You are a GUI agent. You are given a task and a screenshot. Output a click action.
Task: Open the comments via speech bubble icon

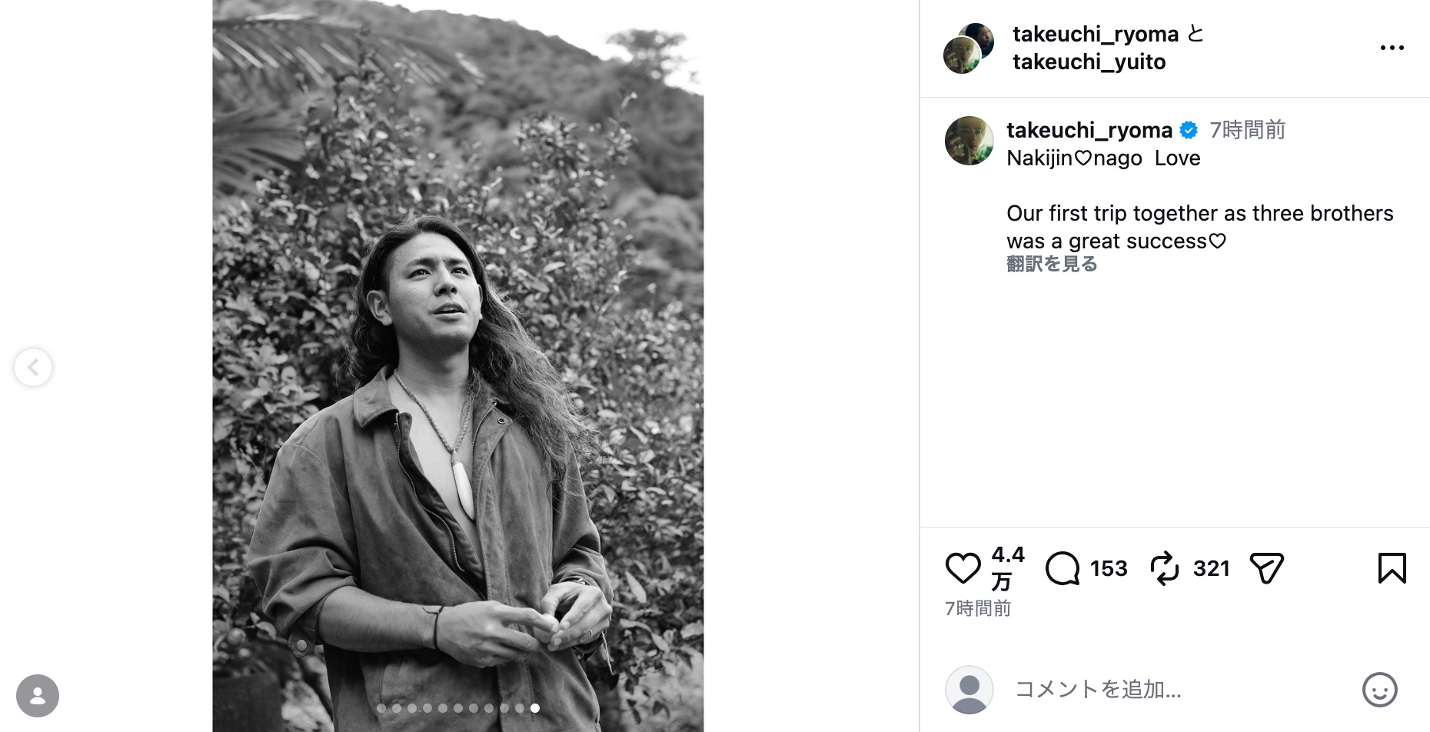[1063, 569]
